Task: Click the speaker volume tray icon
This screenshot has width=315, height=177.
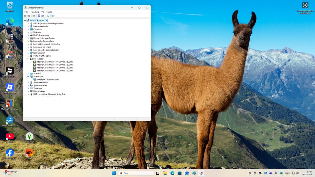Action: 298,173
